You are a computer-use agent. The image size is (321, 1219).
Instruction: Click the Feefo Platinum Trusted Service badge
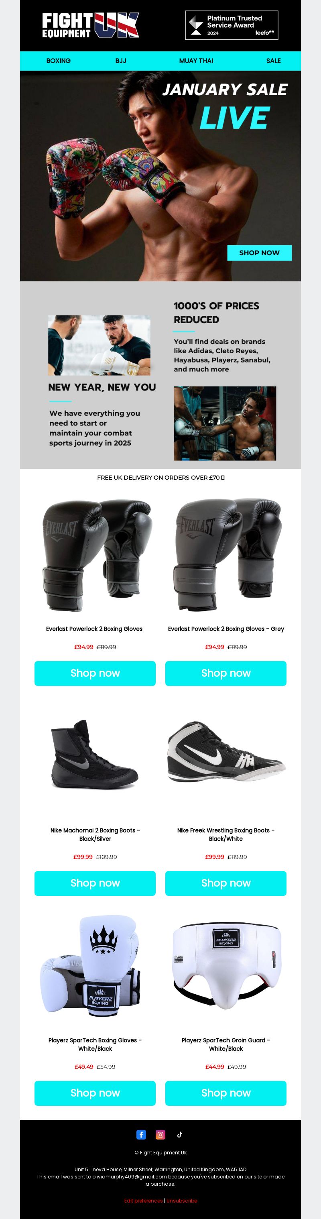(232, 25)
